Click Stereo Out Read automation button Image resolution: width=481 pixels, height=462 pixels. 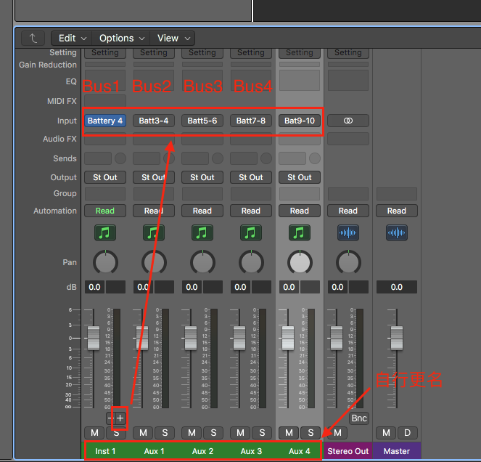pos(348,211)
